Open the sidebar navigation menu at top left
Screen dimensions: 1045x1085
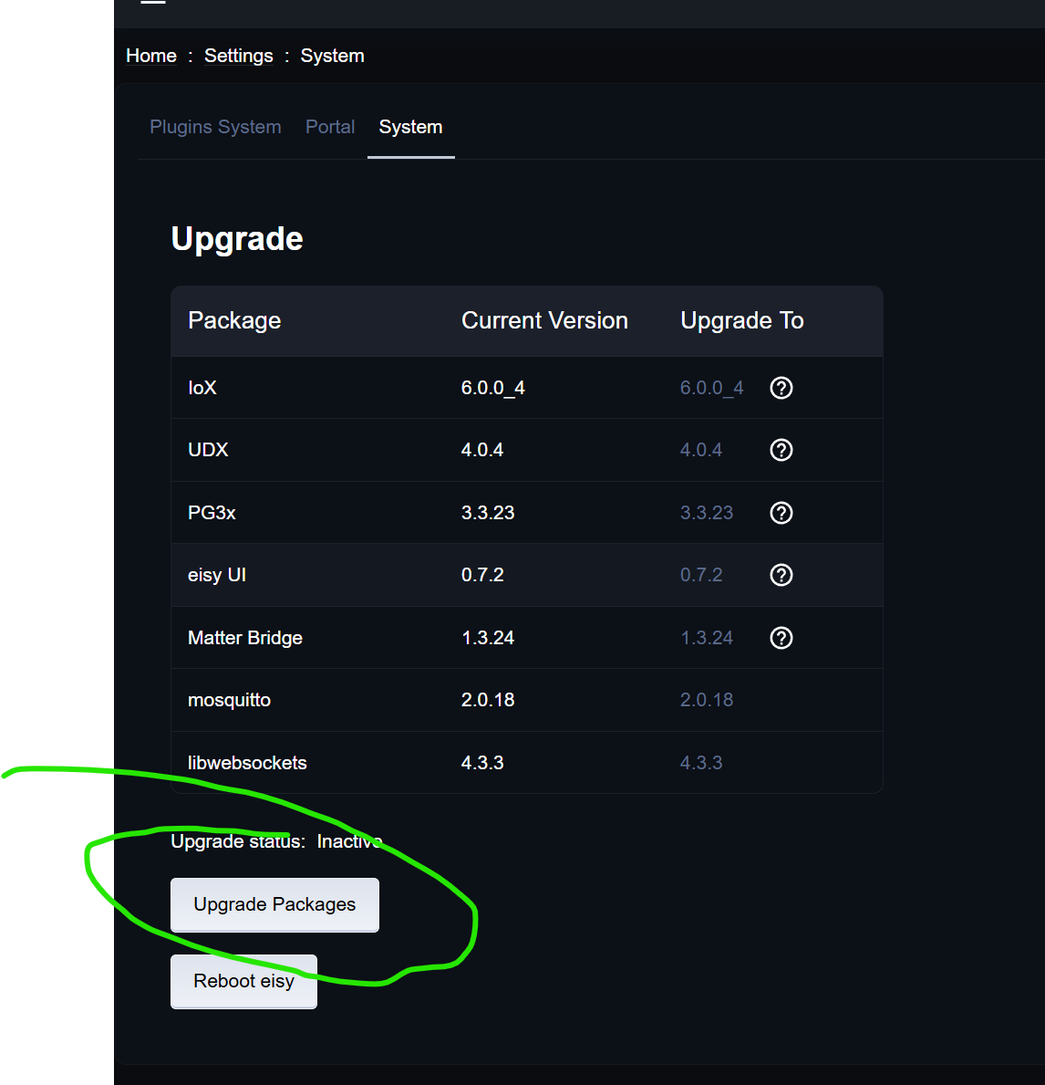pos(152,5)
